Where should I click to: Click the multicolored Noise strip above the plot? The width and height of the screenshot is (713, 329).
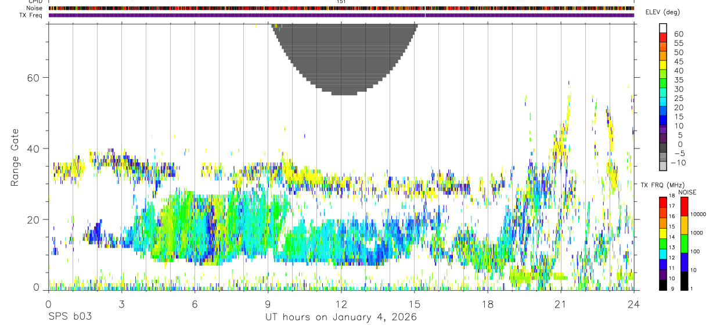[341, 8]
